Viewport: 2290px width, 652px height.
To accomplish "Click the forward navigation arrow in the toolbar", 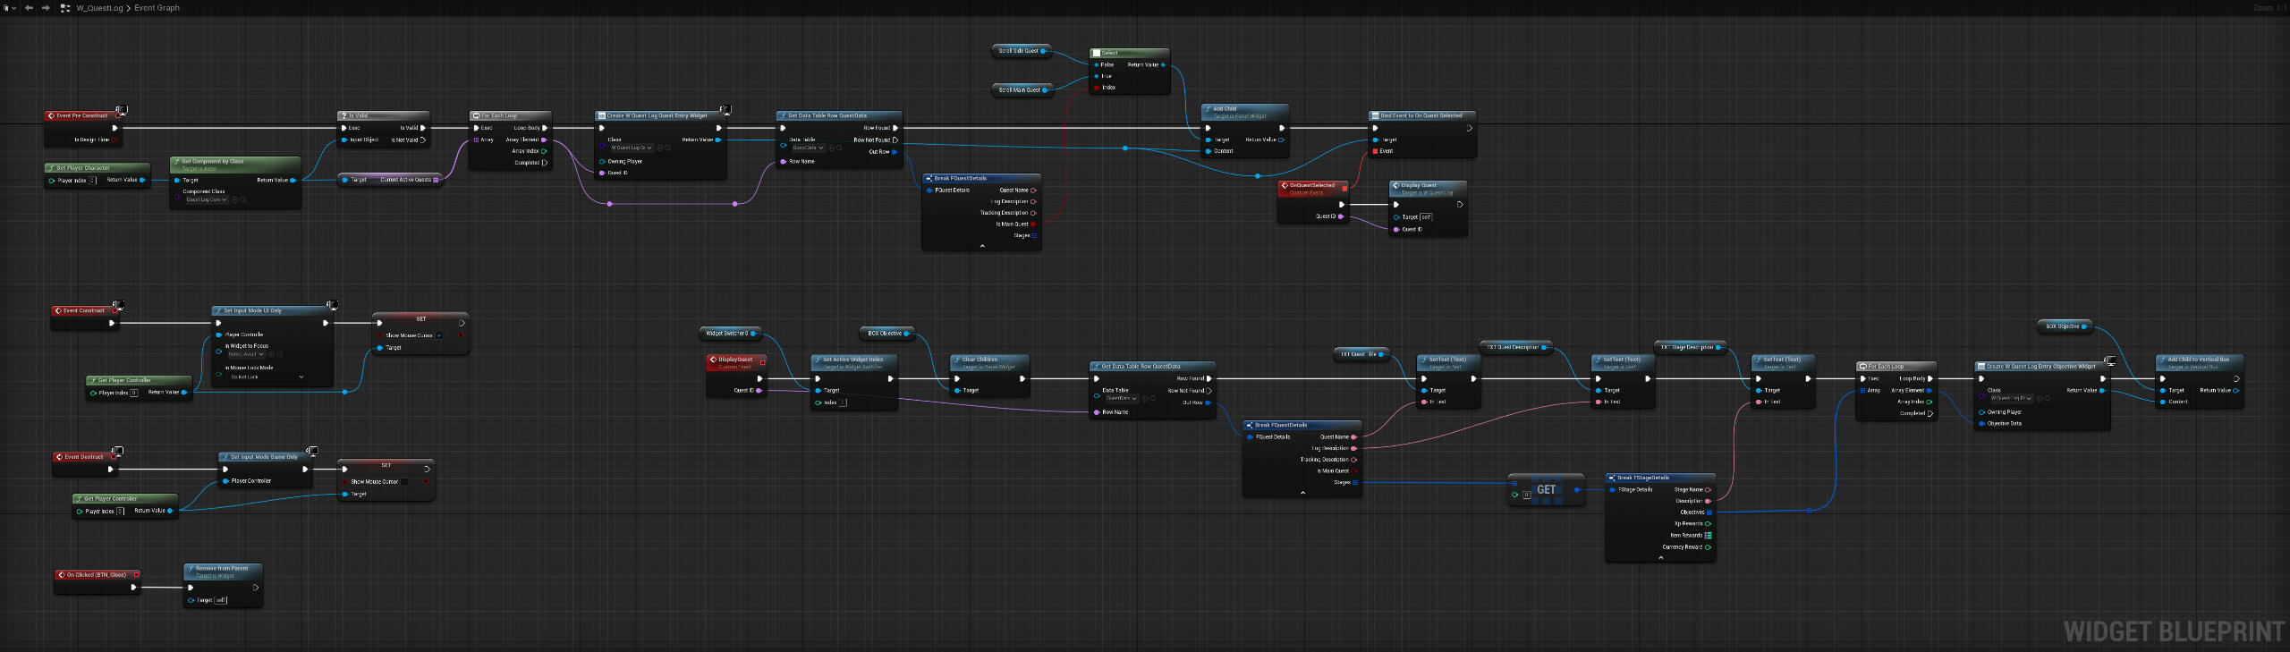I will coord(46,8).
